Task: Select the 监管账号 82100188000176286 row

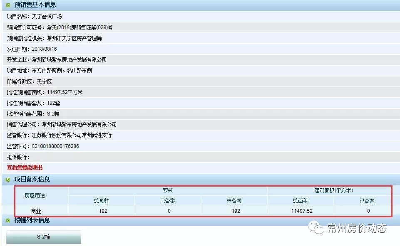Action: [x=201, y=146]
